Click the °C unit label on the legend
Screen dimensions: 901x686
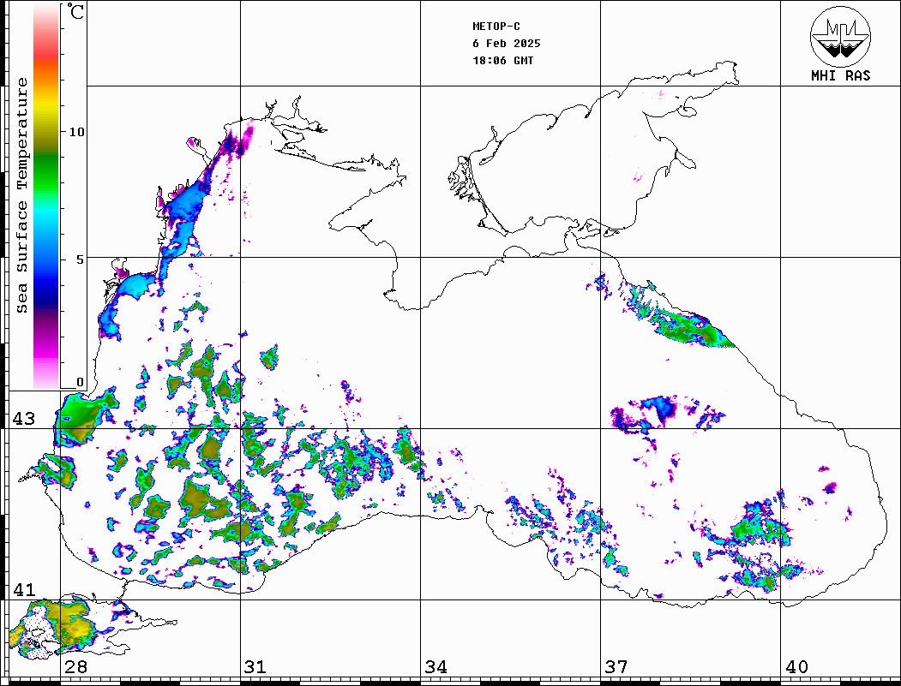(x=75, y=11)
